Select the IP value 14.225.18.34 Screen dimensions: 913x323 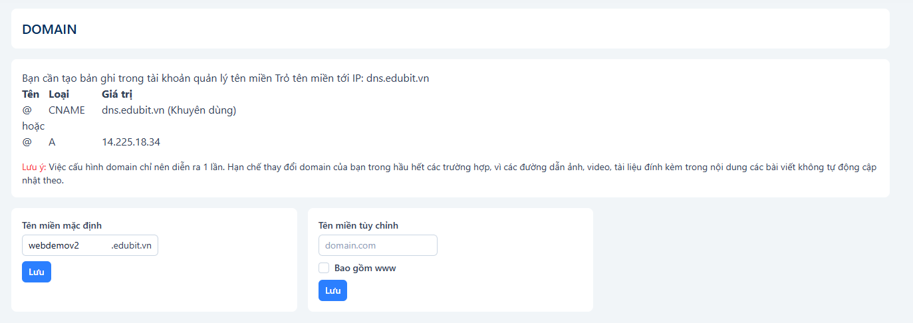(x=131, y=142)
